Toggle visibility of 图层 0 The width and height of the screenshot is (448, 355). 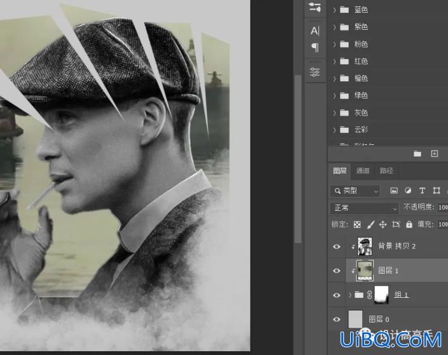[x=337, y=319]
